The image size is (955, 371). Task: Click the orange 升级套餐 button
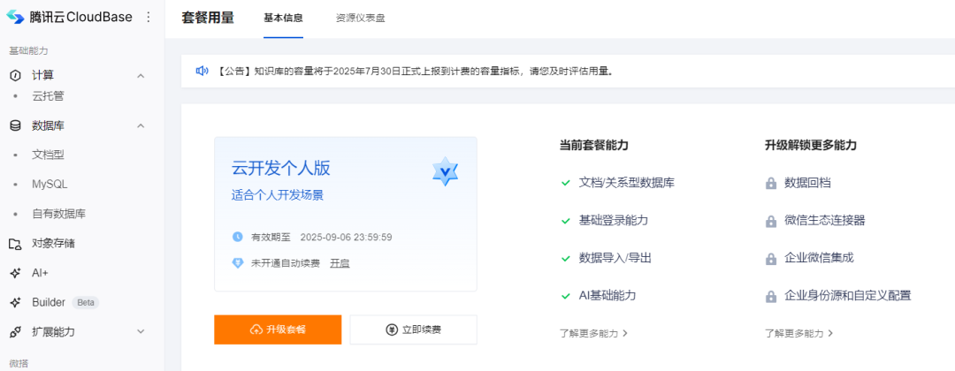(278, 329)
